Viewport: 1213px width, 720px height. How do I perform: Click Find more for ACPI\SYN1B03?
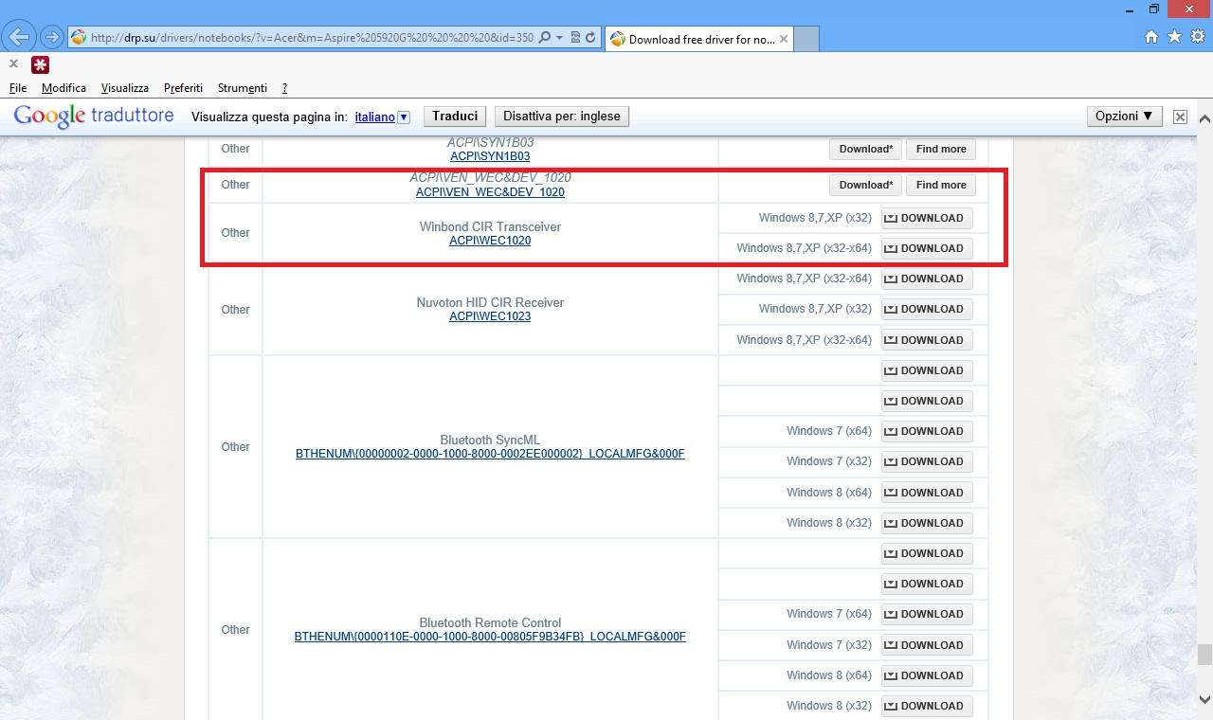coord(940,149)
